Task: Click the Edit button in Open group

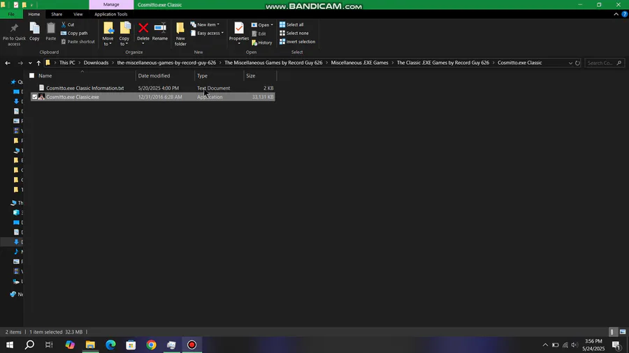Action: pyautogui.click(x=259, y=33)
